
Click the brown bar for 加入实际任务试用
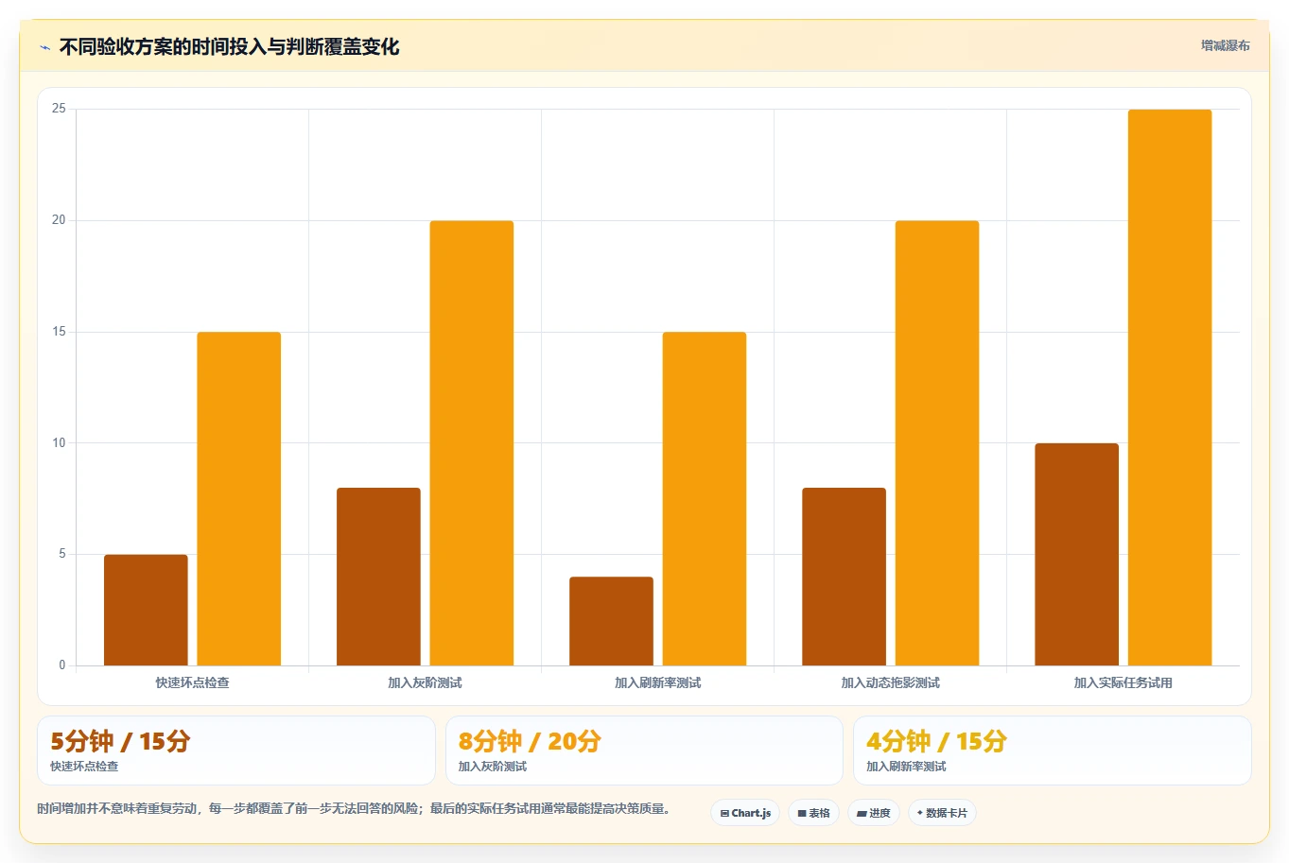pos(1076,554)
